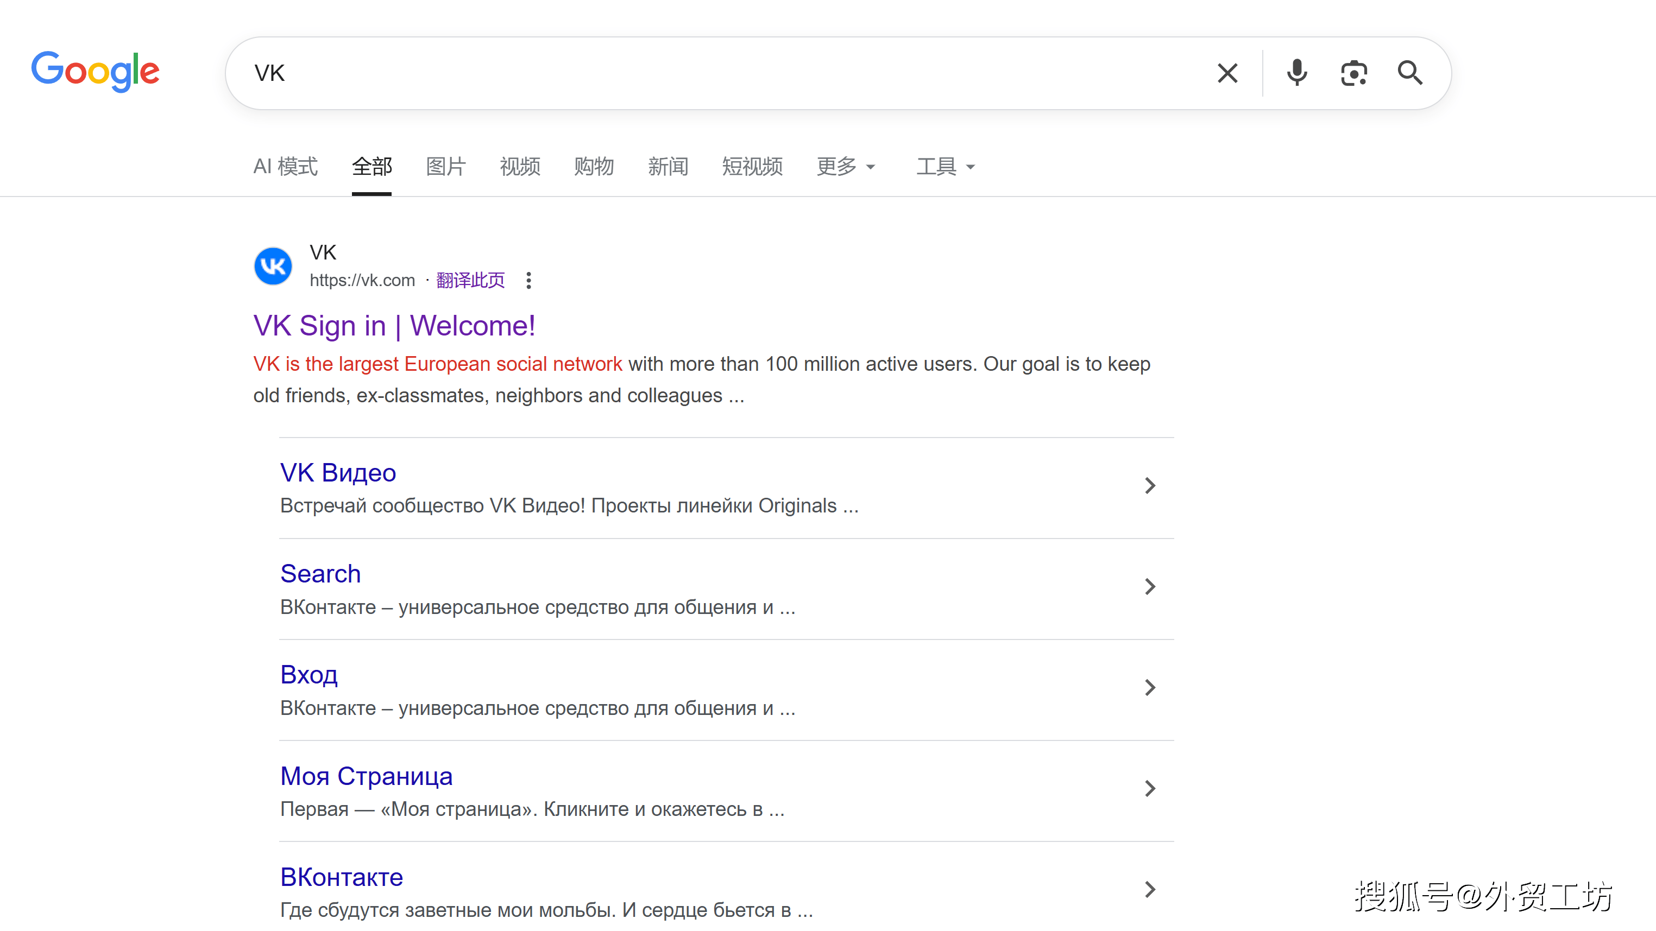Clear the search query with the X icon
Image resolution: width=1656 pixels, height=931 pixels.
click(1227, 73)
